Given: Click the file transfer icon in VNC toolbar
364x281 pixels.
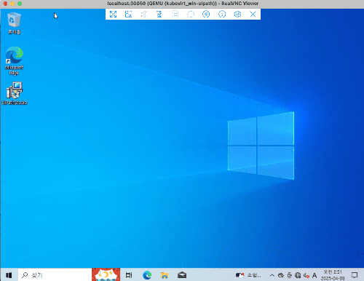Looking at the screenshot, I should [175, 15].
